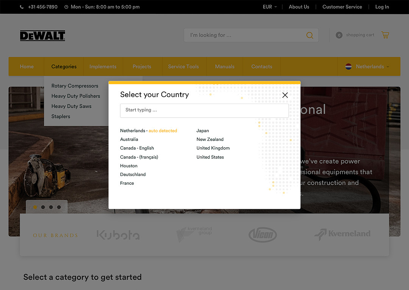The height and width of the screenshot is (290, 409).
Task: Choose Japan in country list
Action: 203,131
